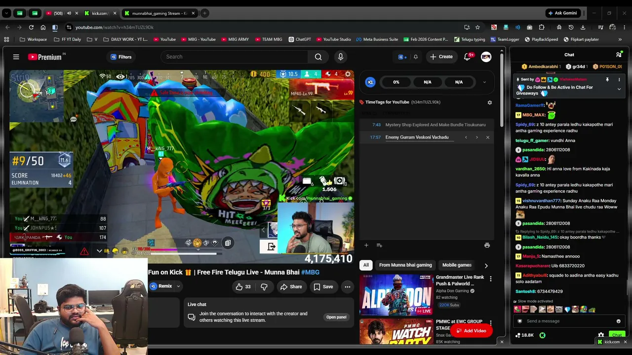
Task: Switch to the kick.com browser tab
Action: click(100, 13)
